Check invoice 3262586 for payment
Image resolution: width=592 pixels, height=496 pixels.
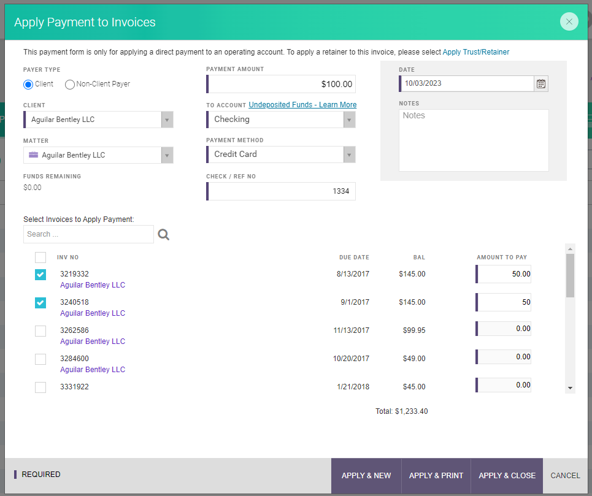pos(40,330)
